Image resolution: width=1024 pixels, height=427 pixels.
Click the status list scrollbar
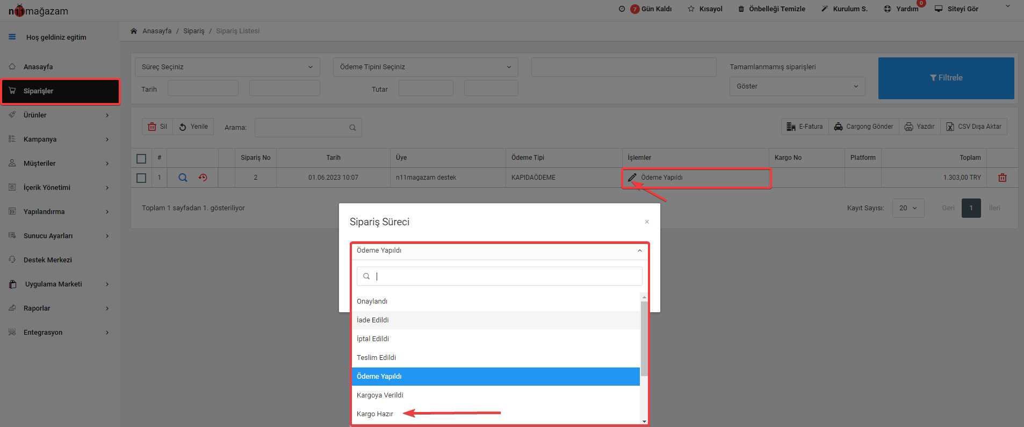tap(644, 338)
